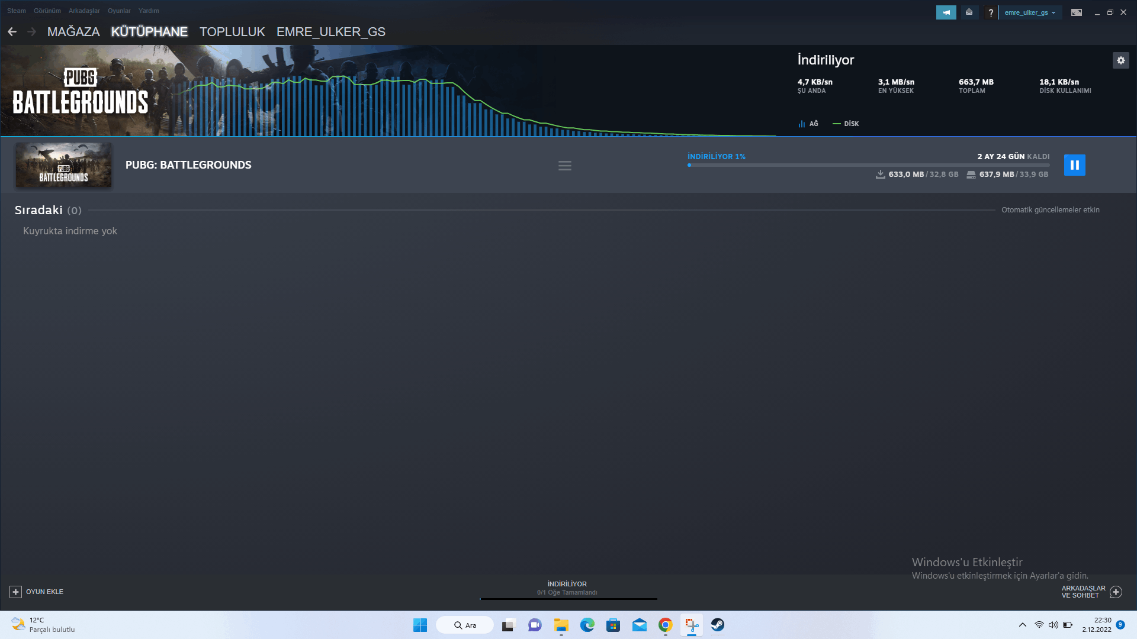Click the Steam taskbar icon

point(717,625)
